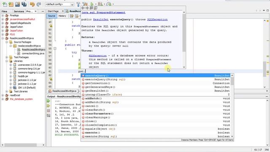Open the java.sql.PreparedStatement link
Viewport: 270px width, 152px height.
[x=103, y=13]
